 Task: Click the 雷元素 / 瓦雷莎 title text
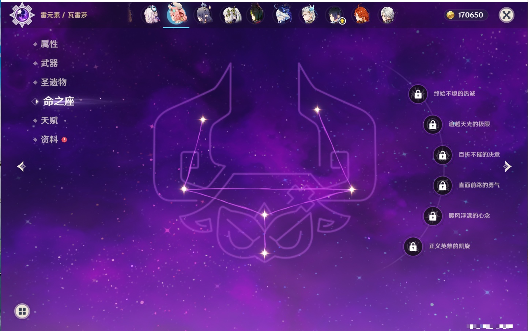click(64, 15)
